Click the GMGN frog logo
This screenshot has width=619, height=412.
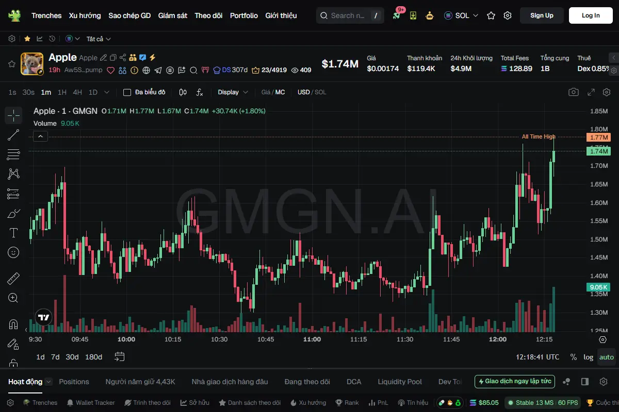[x=14, y=15]
